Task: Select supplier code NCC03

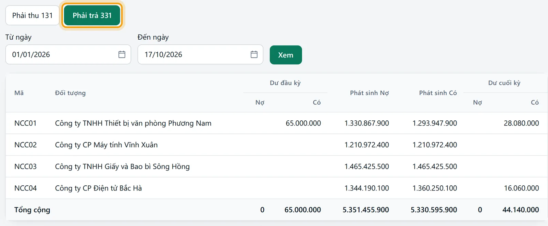Action: pyautogui.click(x=25, y=167)
